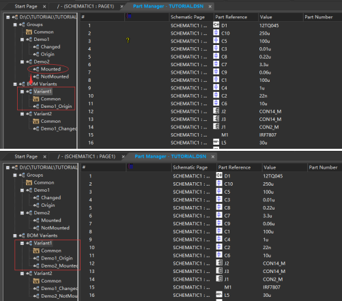Screen dimensions: 342x301
Task: Click value 3.3u for C7 in upper window
Action: pos(263,65)
